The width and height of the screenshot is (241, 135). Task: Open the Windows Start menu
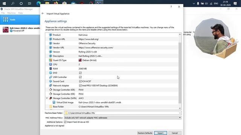4,3
